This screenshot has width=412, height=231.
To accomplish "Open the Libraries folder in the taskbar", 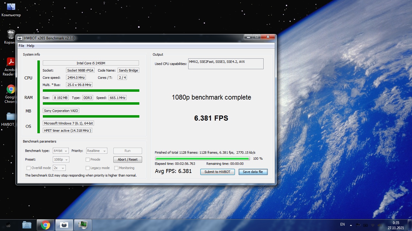I will (x=27, y=225).
